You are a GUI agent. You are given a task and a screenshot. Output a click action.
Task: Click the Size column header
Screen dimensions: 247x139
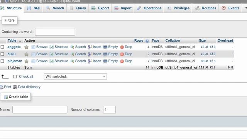click(x=202, y=41)
